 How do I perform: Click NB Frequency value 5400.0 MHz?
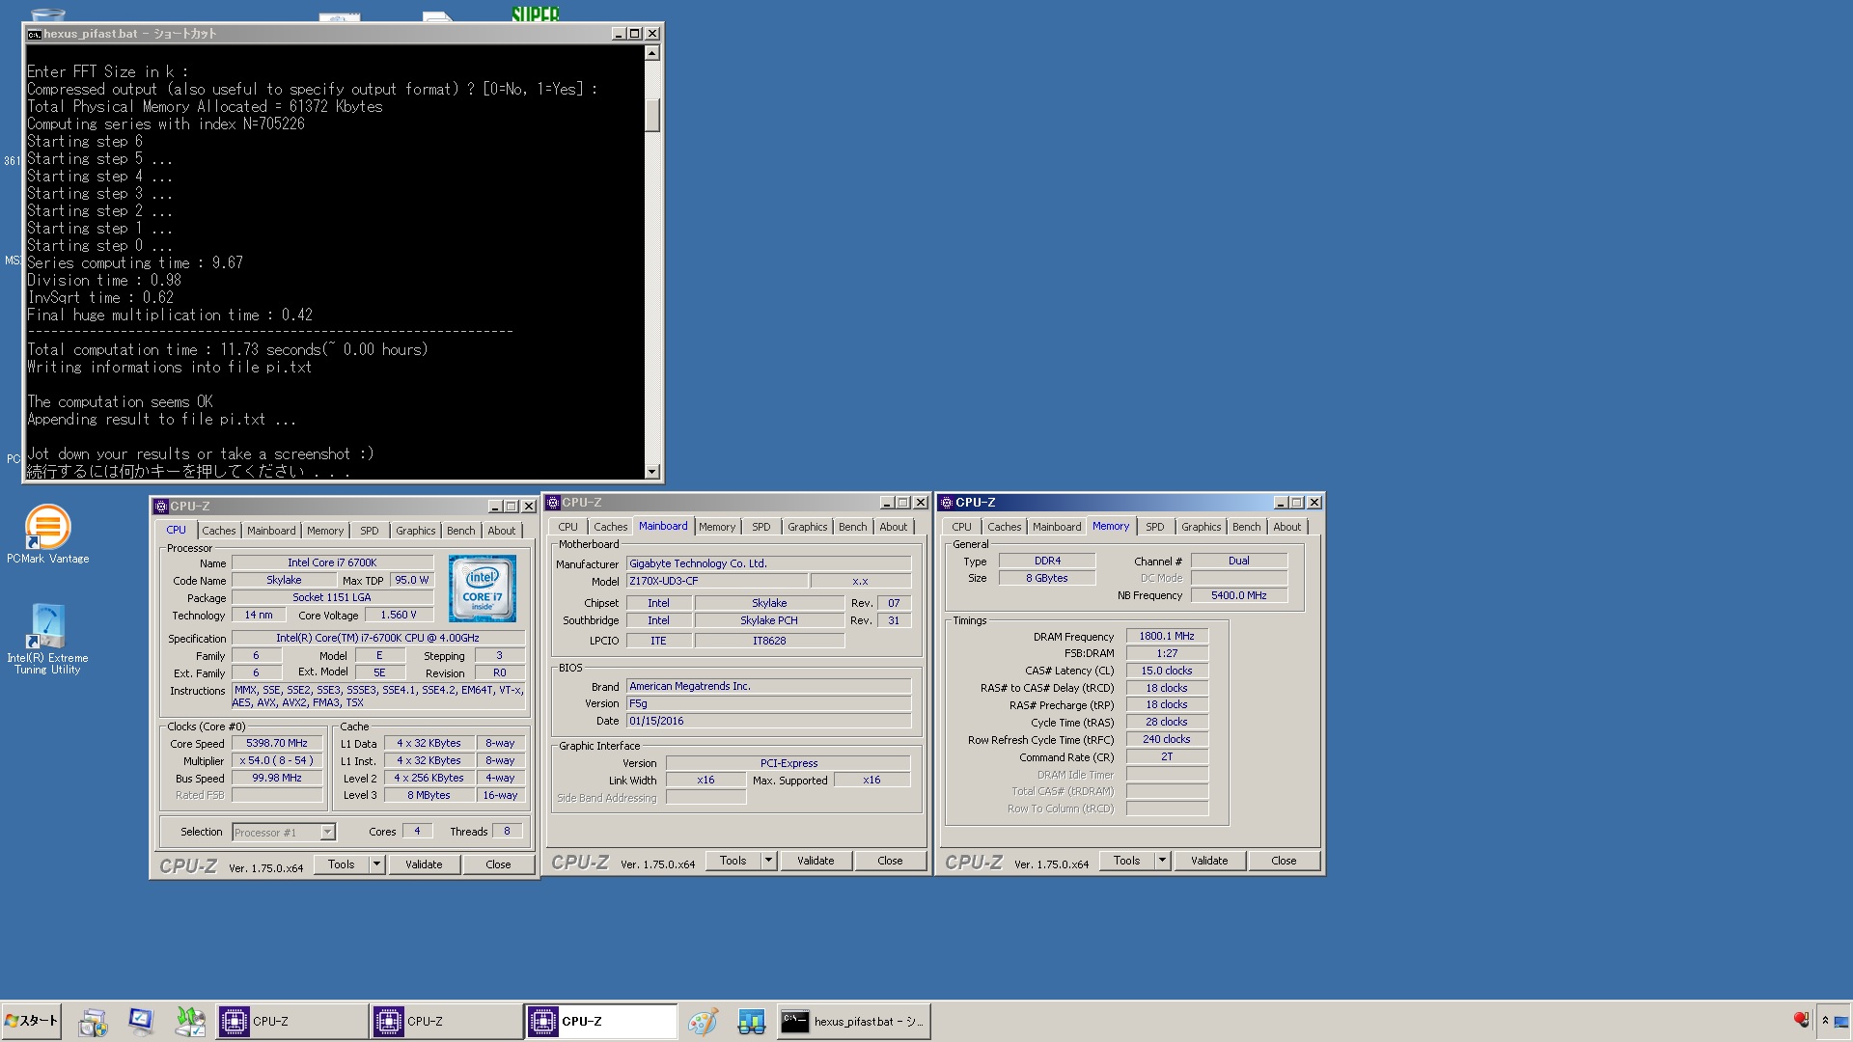click(1239, 596)
